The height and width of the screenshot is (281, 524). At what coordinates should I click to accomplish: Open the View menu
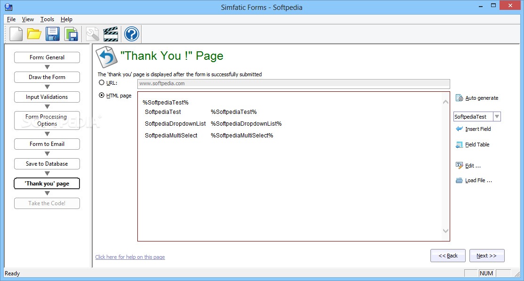click(28, 19)
